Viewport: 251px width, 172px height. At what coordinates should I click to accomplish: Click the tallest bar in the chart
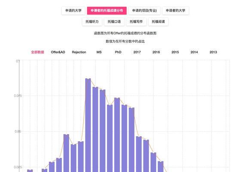tap(88, 125)
